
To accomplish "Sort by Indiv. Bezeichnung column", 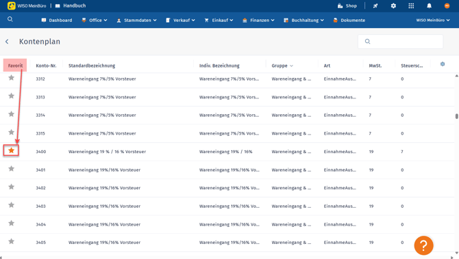I will pos(219,66).
